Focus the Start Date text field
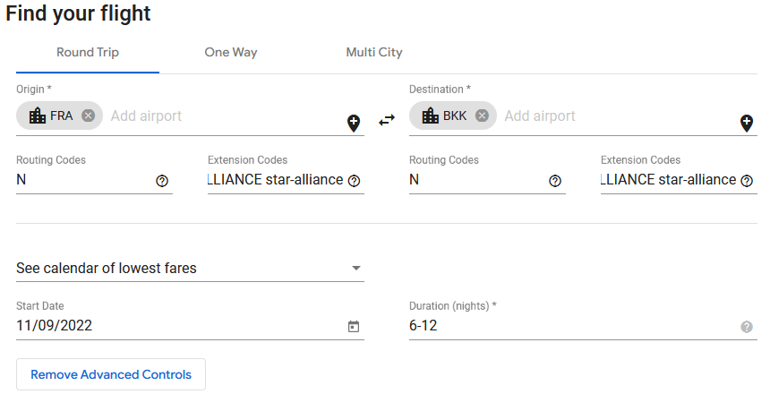 [170, 326]
